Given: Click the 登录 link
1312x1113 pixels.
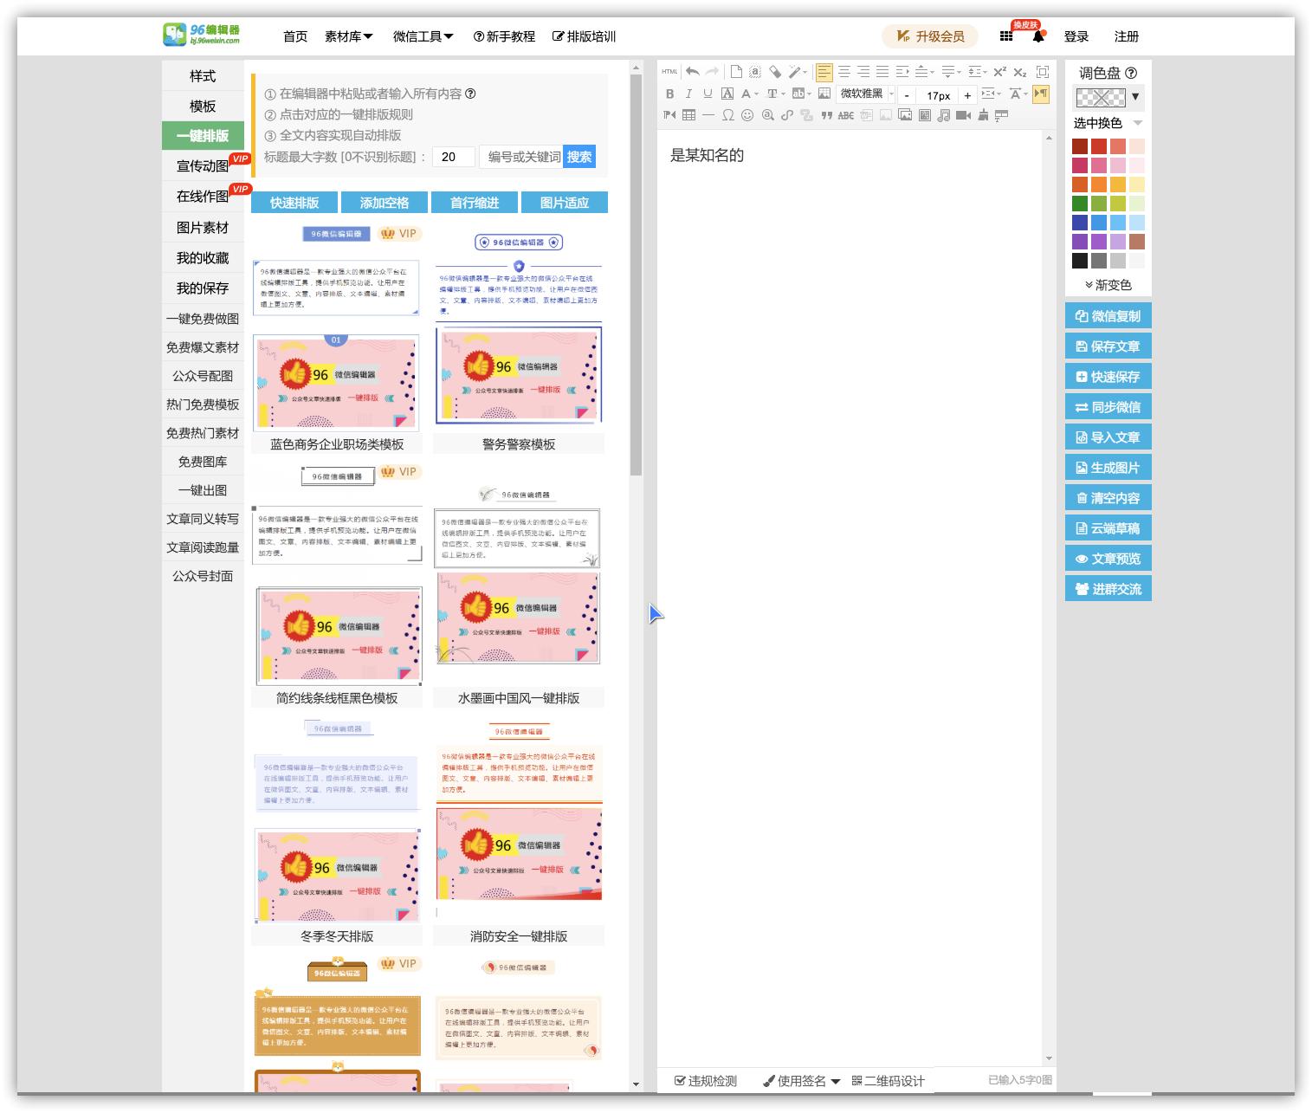Looking at the screenshot, I should [1076, 36].
